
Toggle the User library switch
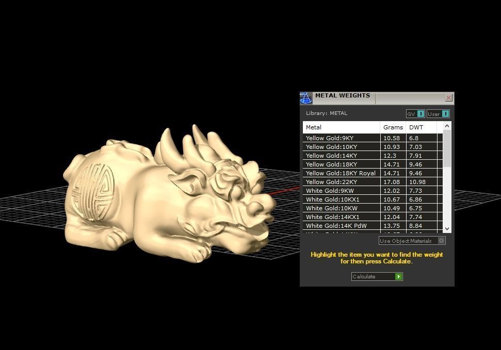438,114
